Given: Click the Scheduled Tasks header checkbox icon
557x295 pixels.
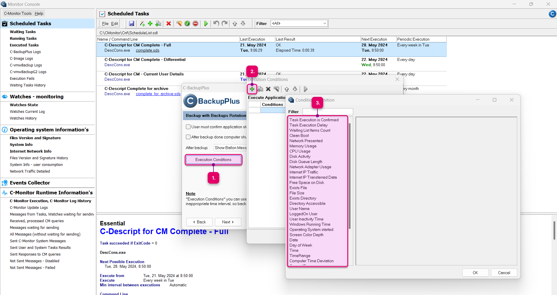Looking at the screenshot, I should (102, 14).
